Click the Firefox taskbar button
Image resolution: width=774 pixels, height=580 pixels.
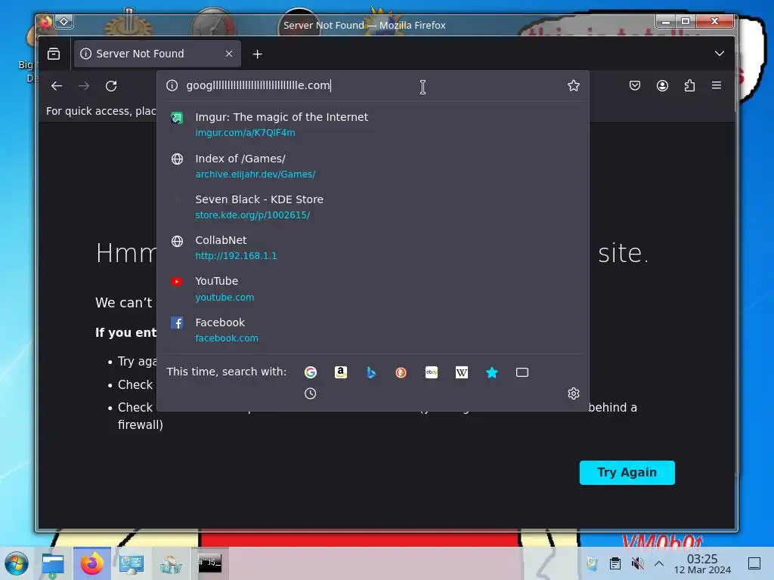[x=91, y=563]
